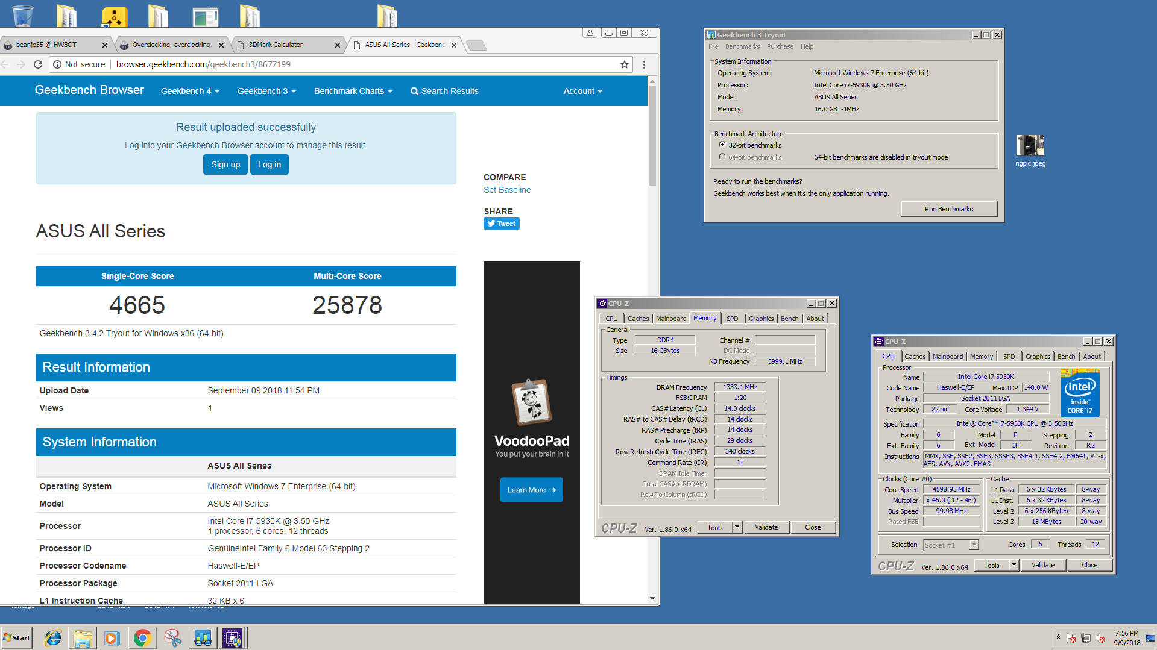Viewport: 1157px width, 650px height.
Task: Expand the Geekbench 4 dropdown menu
Action: coord(190,91)
